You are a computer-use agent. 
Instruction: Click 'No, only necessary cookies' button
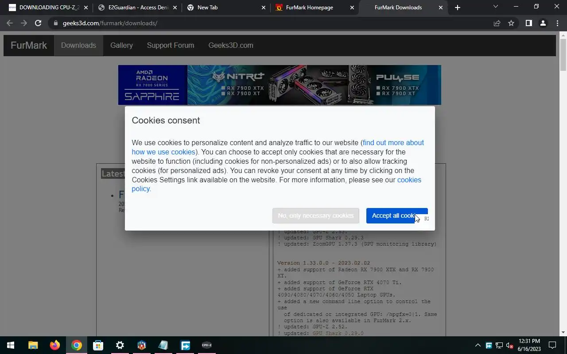coord(316,215)
